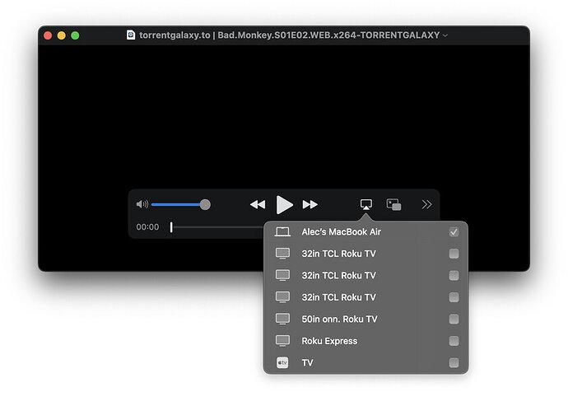Click the playhead on the timeline
Screen dimensions: 568x401
tap(171, 227)
